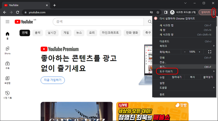Click the 업데이트 update button
Screen dimensions: 218x121
[206, 12]
